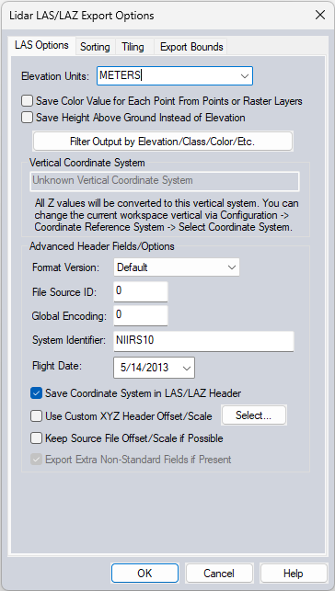Check Keep Source File Offset/Scale if Possible
The width and height of the screenshot is (335, 591).
tap(36, 438)
